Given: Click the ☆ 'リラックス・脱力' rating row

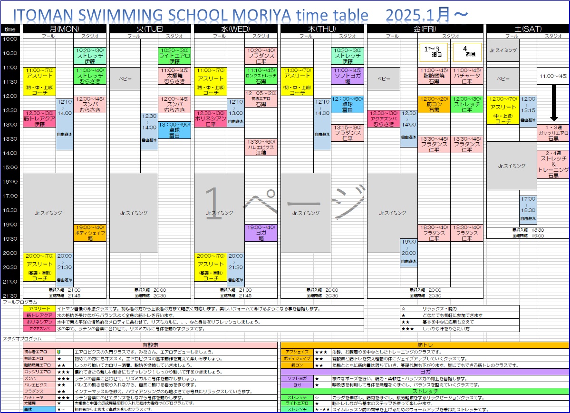Looking at the screenshot, I should (460, 309).
